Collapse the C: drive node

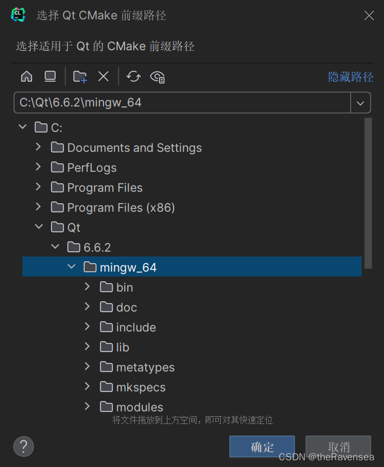coord(22,127)
